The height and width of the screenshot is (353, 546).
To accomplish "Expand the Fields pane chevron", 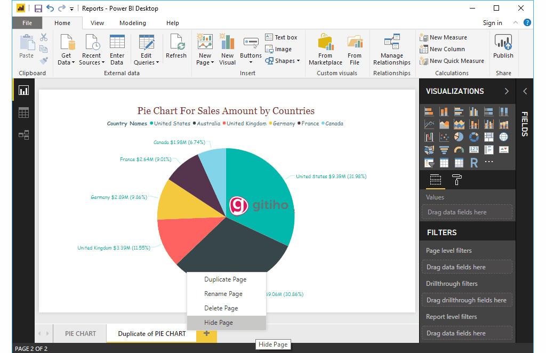I will pos(525,91).
